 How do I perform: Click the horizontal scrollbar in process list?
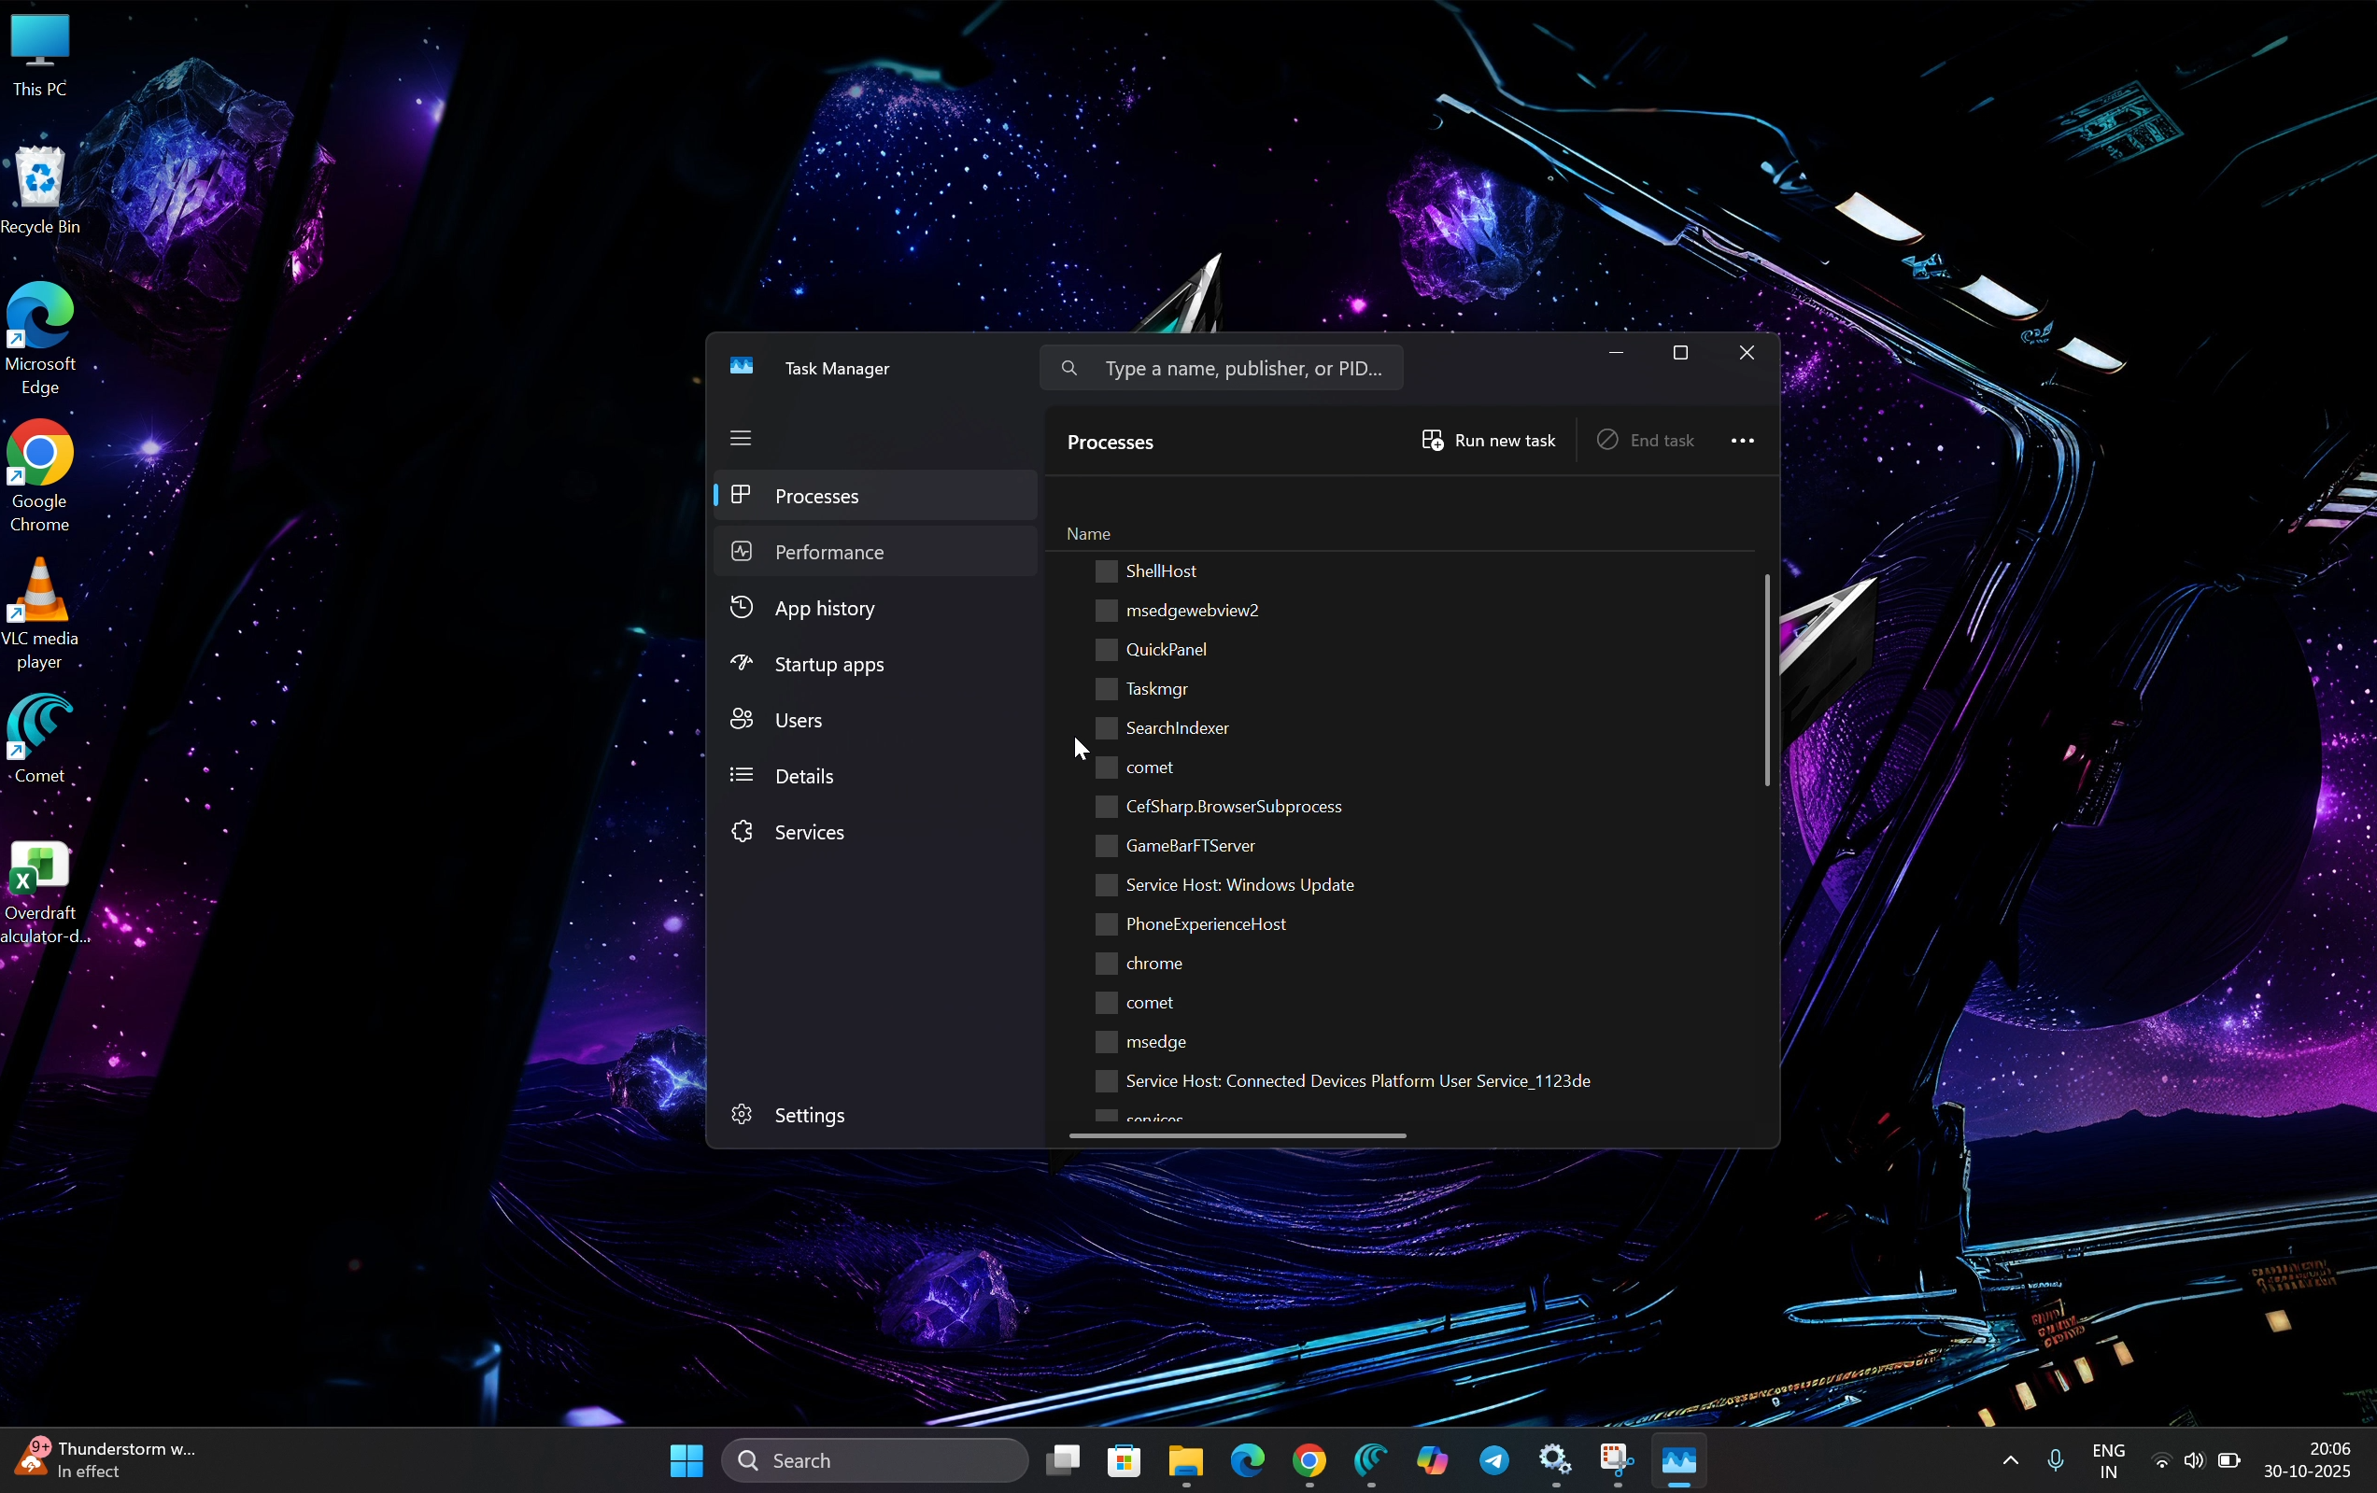[1237, 1135]
